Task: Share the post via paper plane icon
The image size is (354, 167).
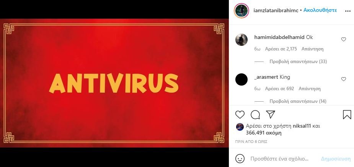Action: tap(270, 115)
